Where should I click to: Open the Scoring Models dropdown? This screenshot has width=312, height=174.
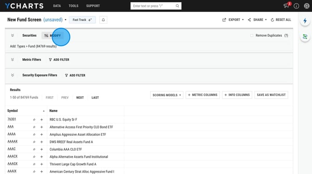(167, 95)
